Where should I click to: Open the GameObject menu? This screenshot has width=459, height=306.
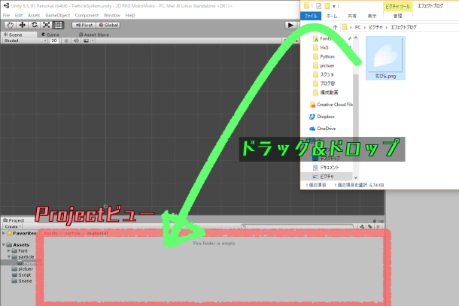click(58, 15)
